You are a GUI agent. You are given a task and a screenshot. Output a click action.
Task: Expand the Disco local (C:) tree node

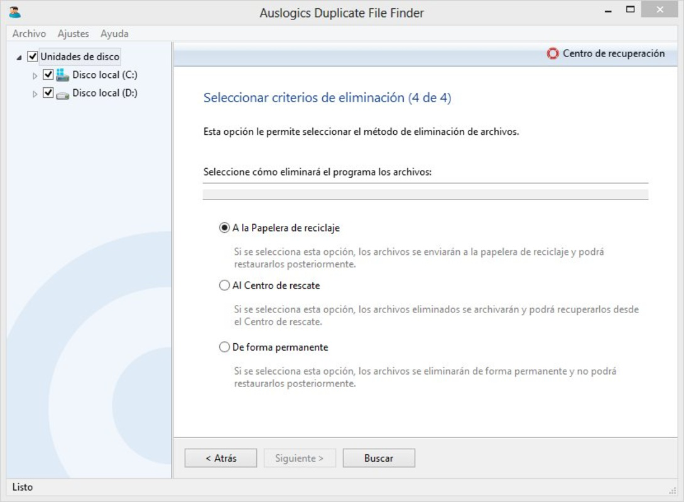pos(35,76)
